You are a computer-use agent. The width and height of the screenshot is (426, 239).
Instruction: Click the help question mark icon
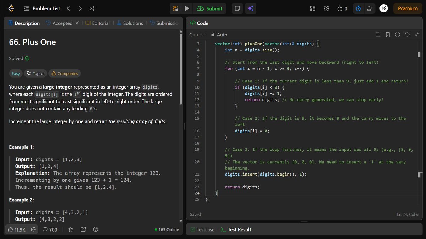[x=95, y=229]
